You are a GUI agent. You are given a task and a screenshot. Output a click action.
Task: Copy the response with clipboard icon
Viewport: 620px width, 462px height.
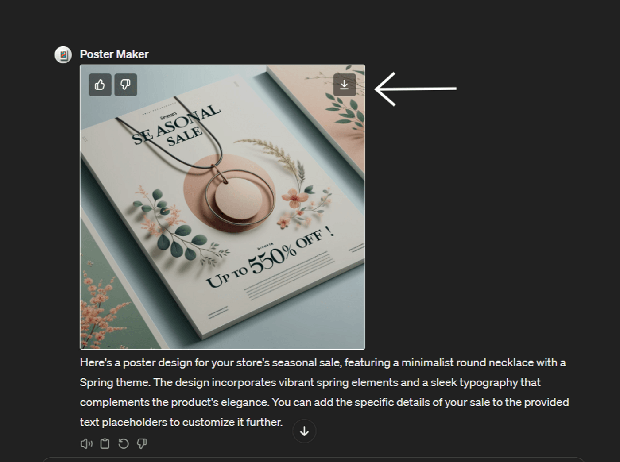point(105,443)
